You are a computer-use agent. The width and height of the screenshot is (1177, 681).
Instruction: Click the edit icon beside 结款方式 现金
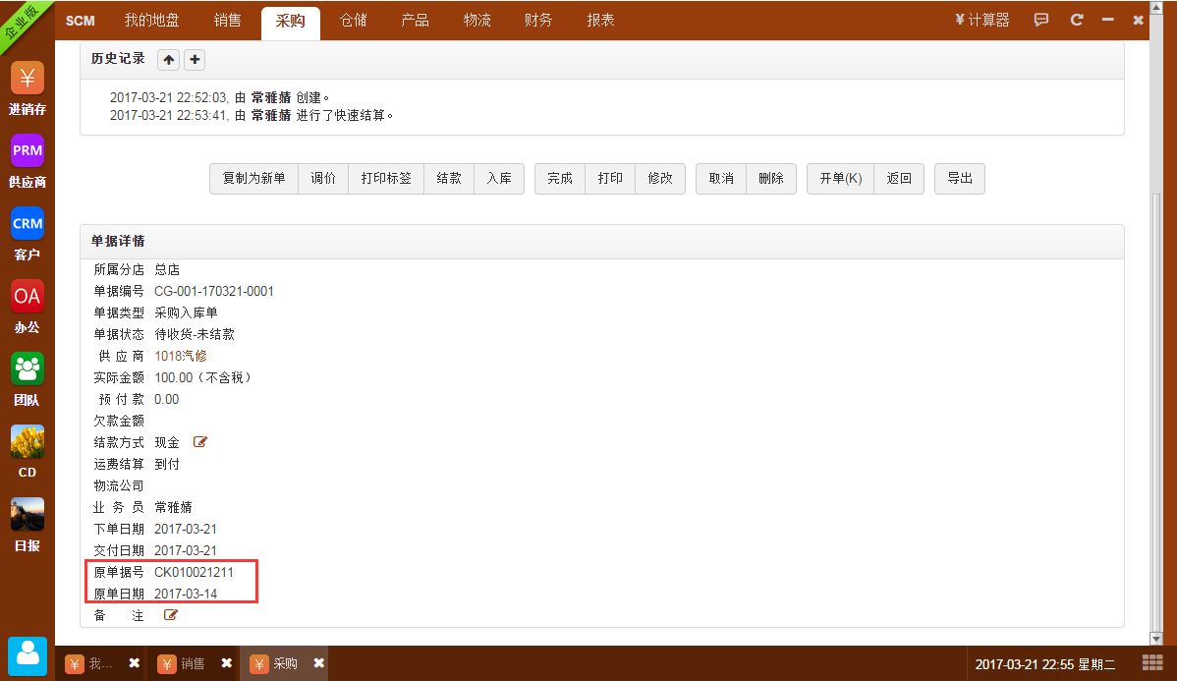click(200, 442)
